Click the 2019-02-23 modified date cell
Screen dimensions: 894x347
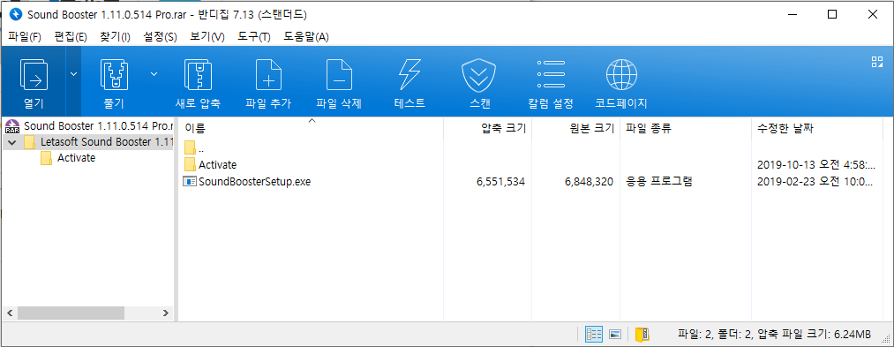tap(815, 182)
